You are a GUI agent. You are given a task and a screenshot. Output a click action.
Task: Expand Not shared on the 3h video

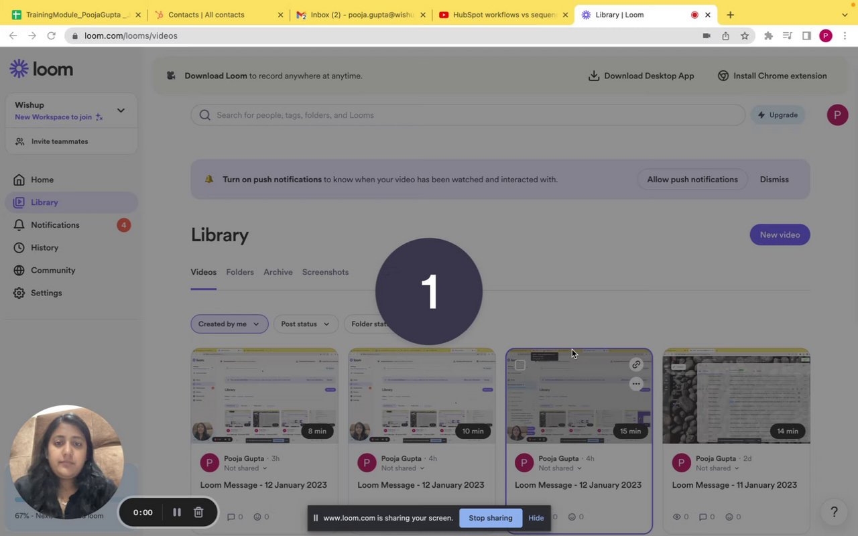245,468
